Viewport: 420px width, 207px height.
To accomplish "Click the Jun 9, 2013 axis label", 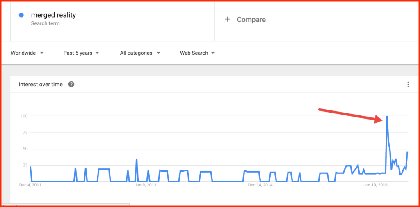I will (145, 185).
